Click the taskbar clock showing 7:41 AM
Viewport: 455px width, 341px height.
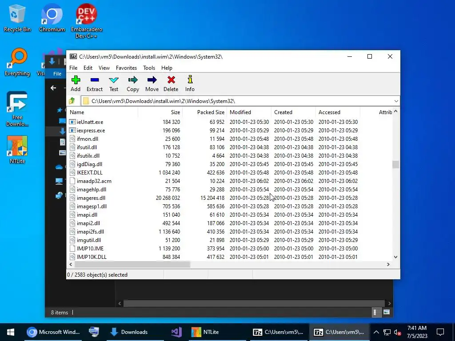pos(417,332)
